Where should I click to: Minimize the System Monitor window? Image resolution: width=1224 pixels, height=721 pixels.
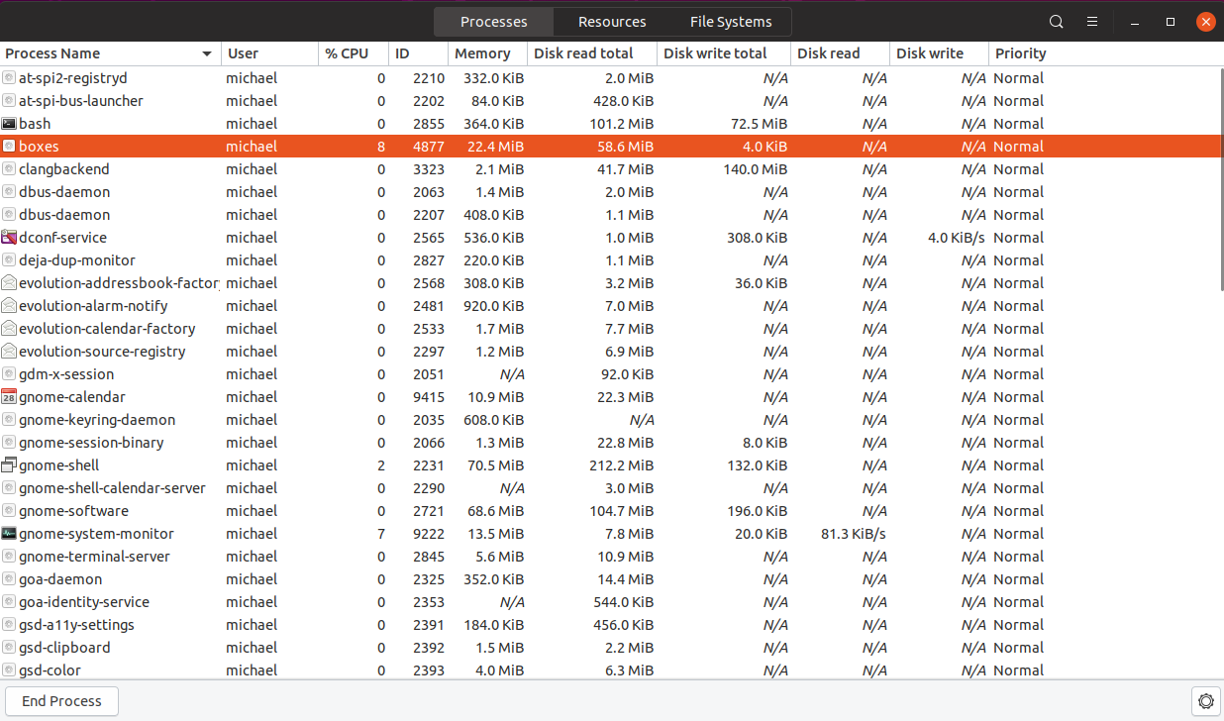(x=1136, y=22)
